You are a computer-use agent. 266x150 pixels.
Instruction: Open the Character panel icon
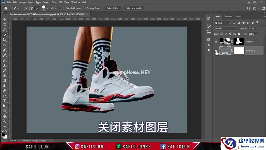pyautogui.click(x=209, y=45)
